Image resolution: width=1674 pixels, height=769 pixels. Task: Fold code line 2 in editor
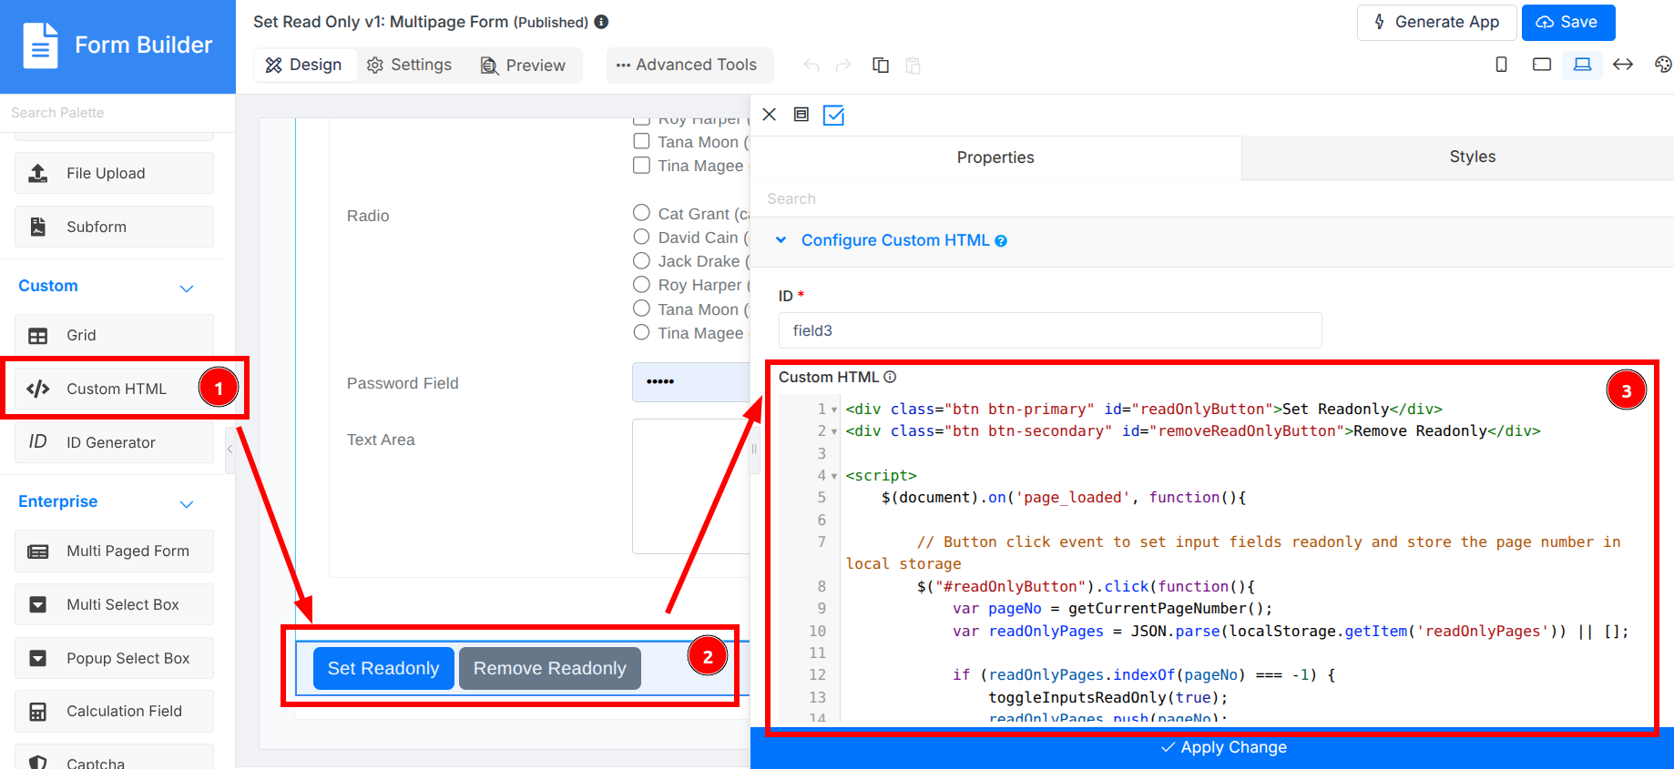pos(834,431)
